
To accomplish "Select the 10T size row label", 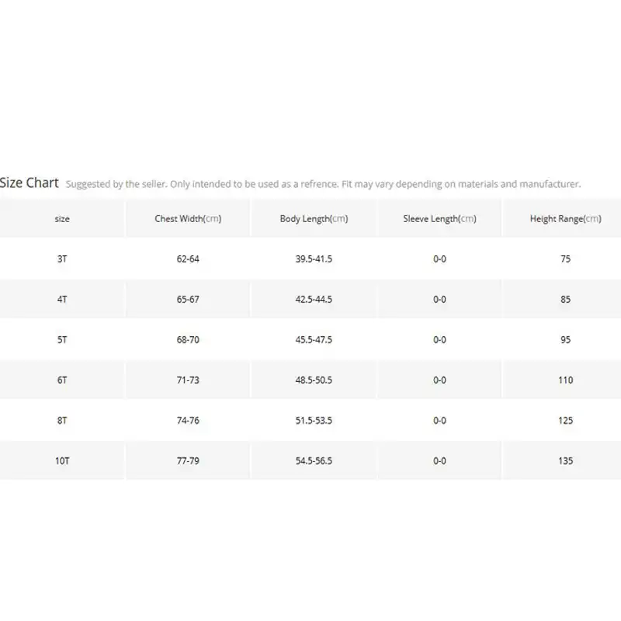I will point(62,461).
